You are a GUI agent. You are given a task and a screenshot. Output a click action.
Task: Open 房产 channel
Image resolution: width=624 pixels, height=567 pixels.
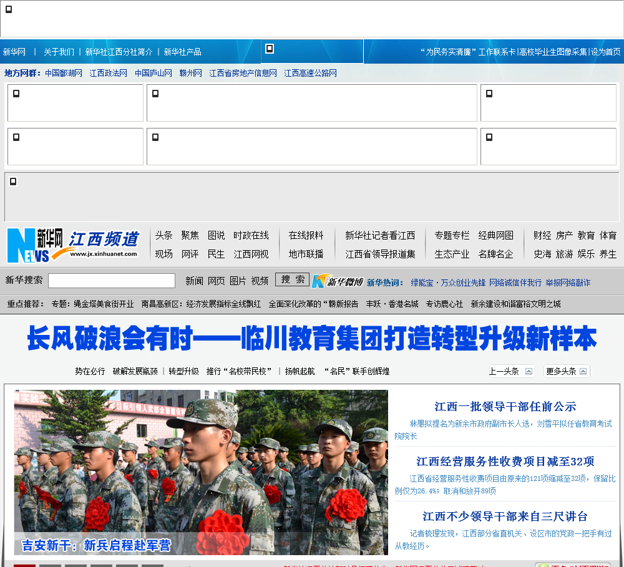pyautogui.click(x=564, y=235)
